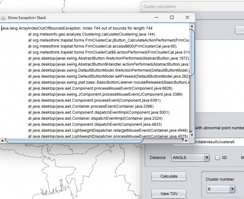Click the horizontal scrollbar left arrow

(x=2, y=140)
